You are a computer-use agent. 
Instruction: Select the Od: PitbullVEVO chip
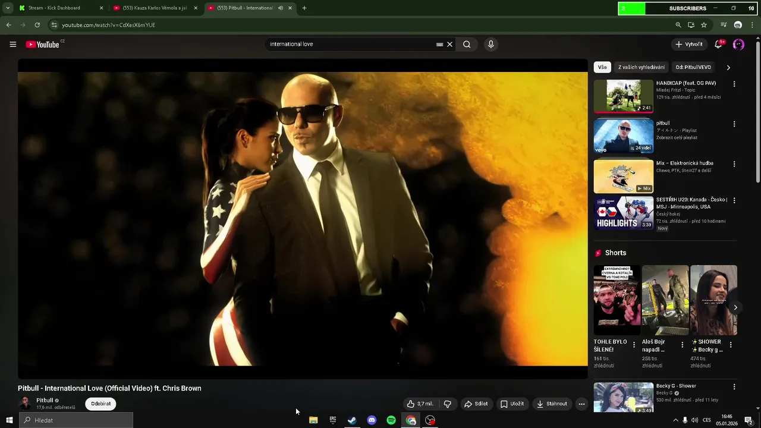[x=693, y=67]
